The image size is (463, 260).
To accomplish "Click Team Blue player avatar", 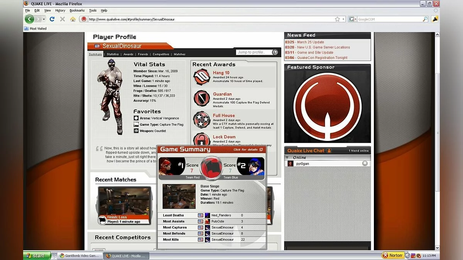I will (256, 166).
